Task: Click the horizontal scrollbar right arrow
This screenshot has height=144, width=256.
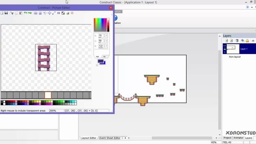Action: coord(216,138)
